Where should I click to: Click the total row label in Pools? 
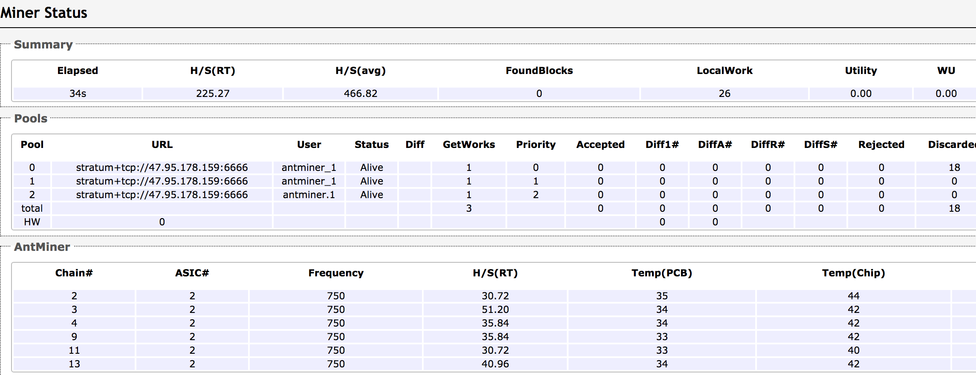[x=32, y=208]
